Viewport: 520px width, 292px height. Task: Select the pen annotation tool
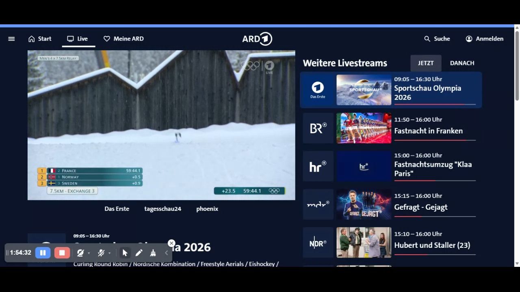[x=139, y=253]
